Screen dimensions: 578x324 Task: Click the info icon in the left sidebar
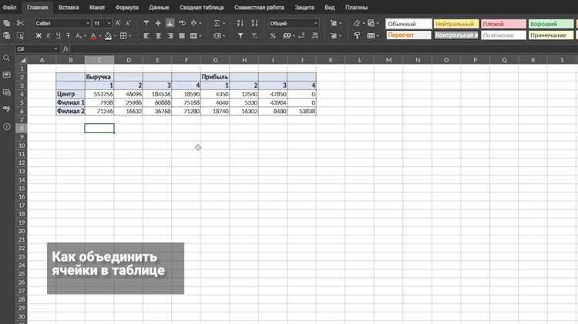7,127
